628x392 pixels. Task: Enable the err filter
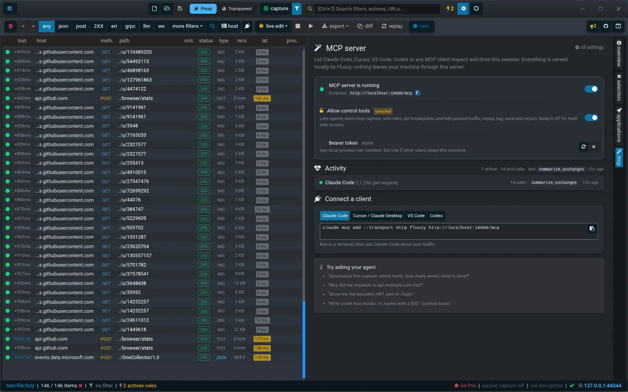click(x=114, y=26)
